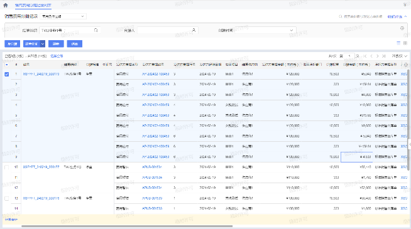
Task: Tick the checkbox for row 13
Action: (7, 198)
